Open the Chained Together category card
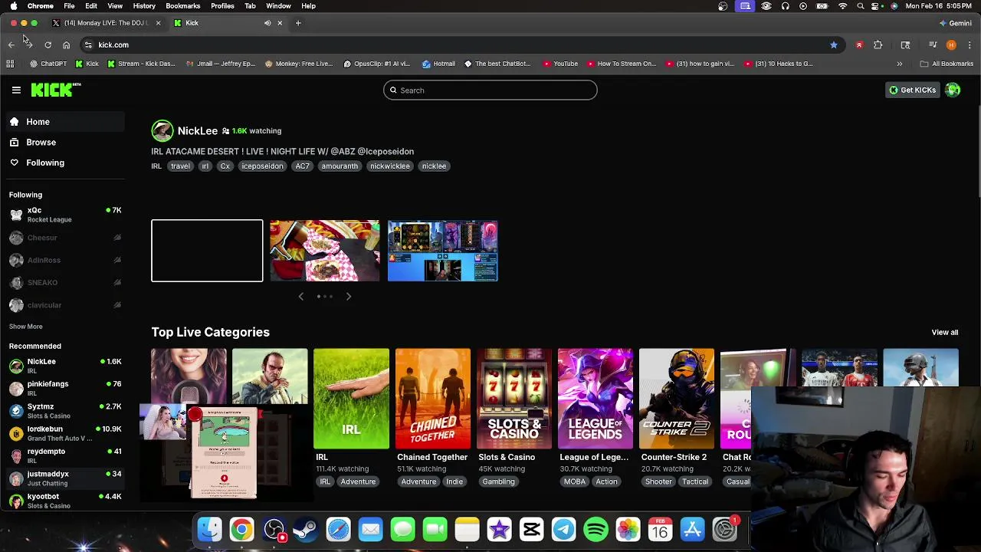 click(x=432, y=399)
